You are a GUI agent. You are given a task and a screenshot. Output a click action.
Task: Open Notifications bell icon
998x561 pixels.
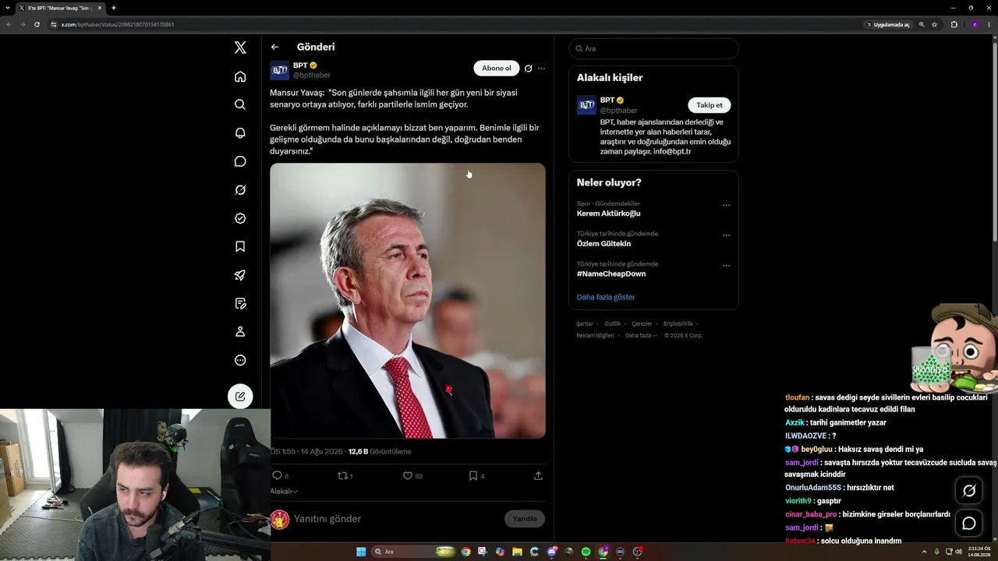tap(240, 133)
